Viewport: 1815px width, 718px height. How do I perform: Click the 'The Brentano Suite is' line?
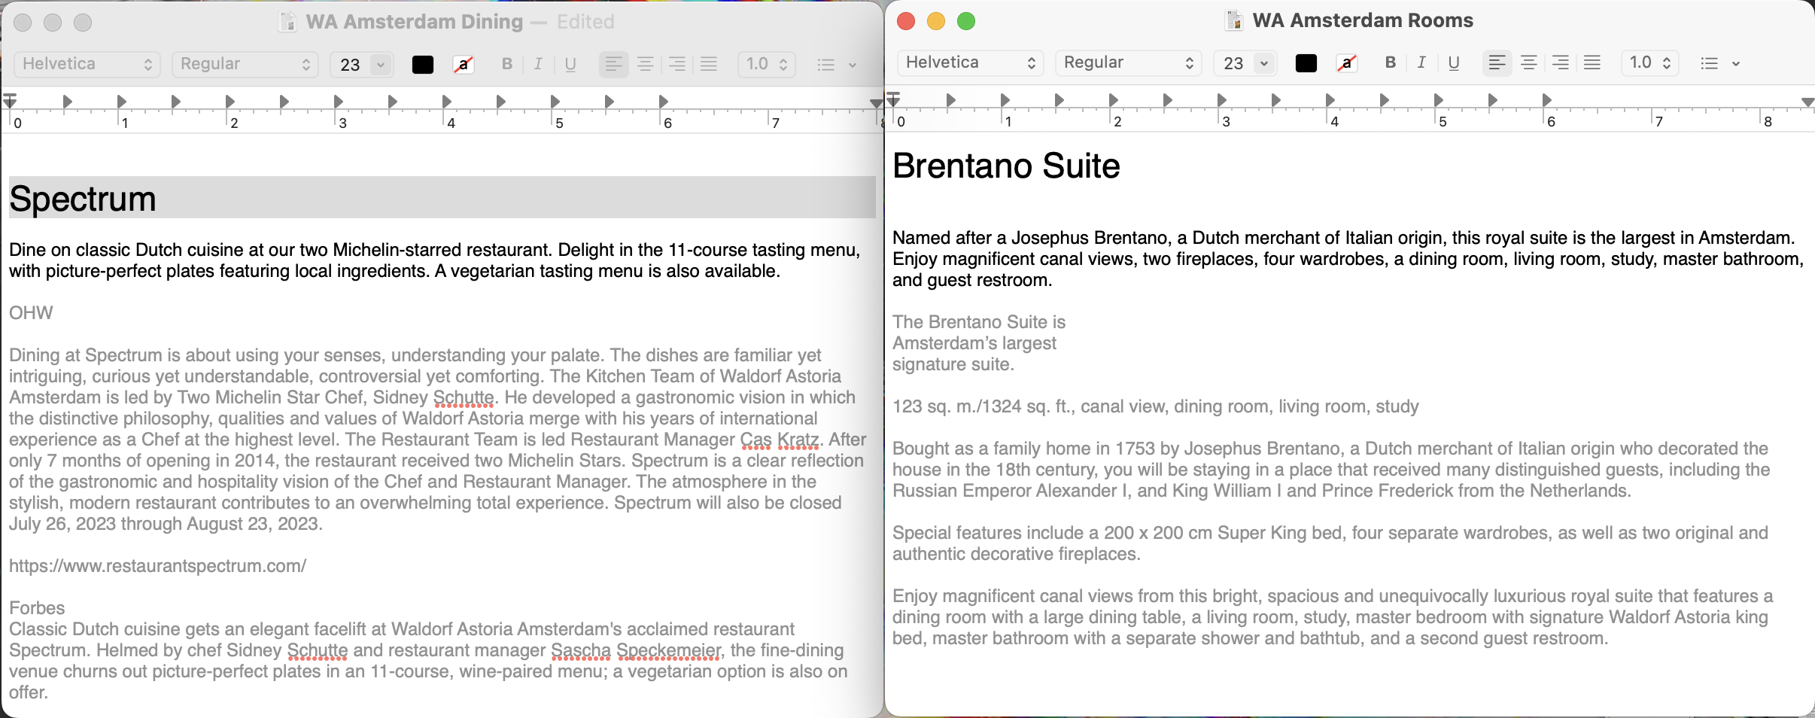[979, 322]
